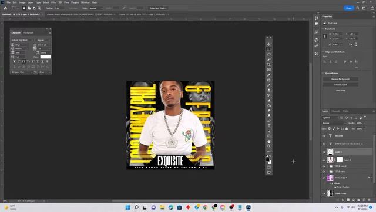Toggle All Caps in Character panel
Screen dimensions: 376x212
click(x=23, y=62)
